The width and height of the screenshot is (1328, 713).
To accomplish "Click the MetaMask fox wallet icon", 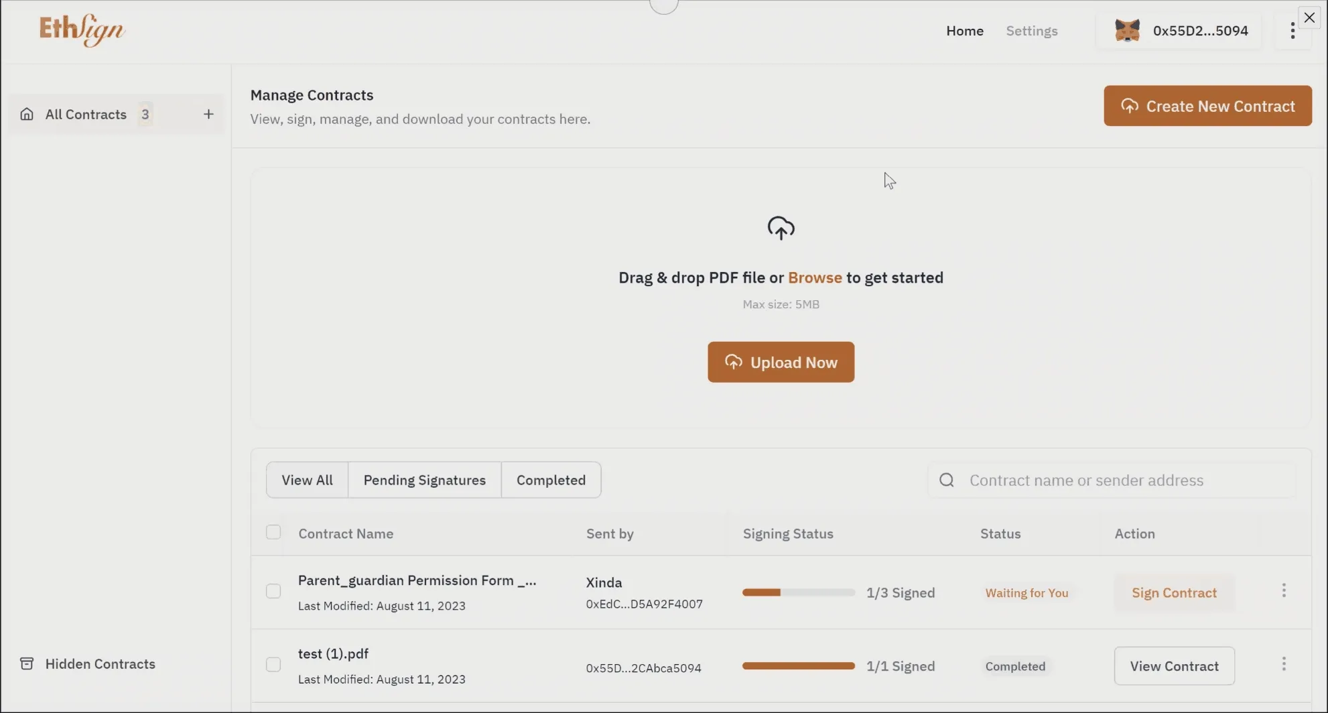I will 1127,31.
